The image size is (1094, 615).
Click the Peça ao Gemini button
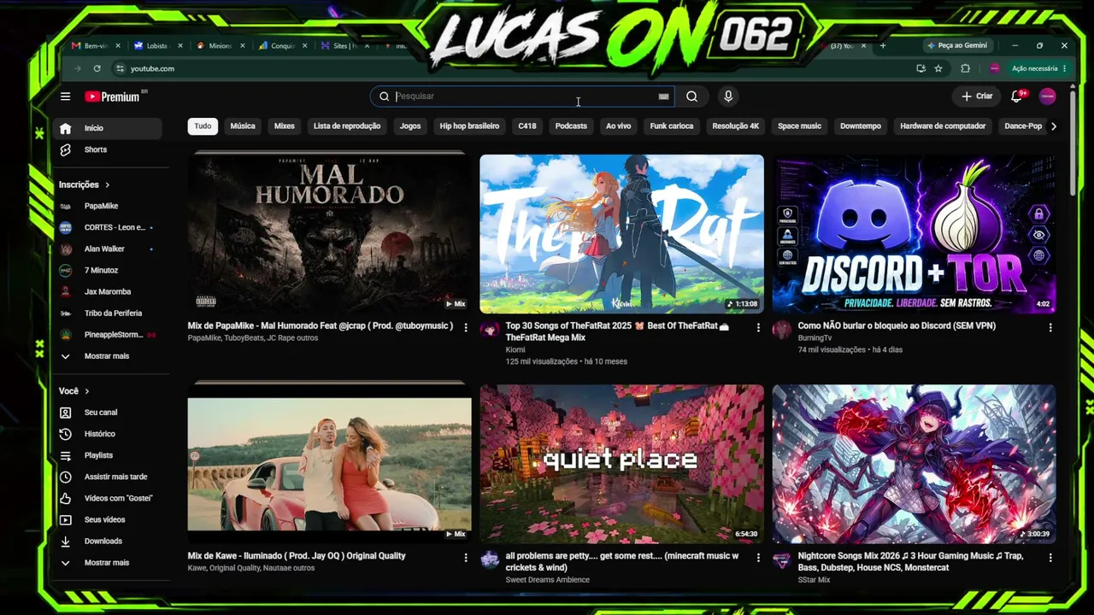point(957,45)
